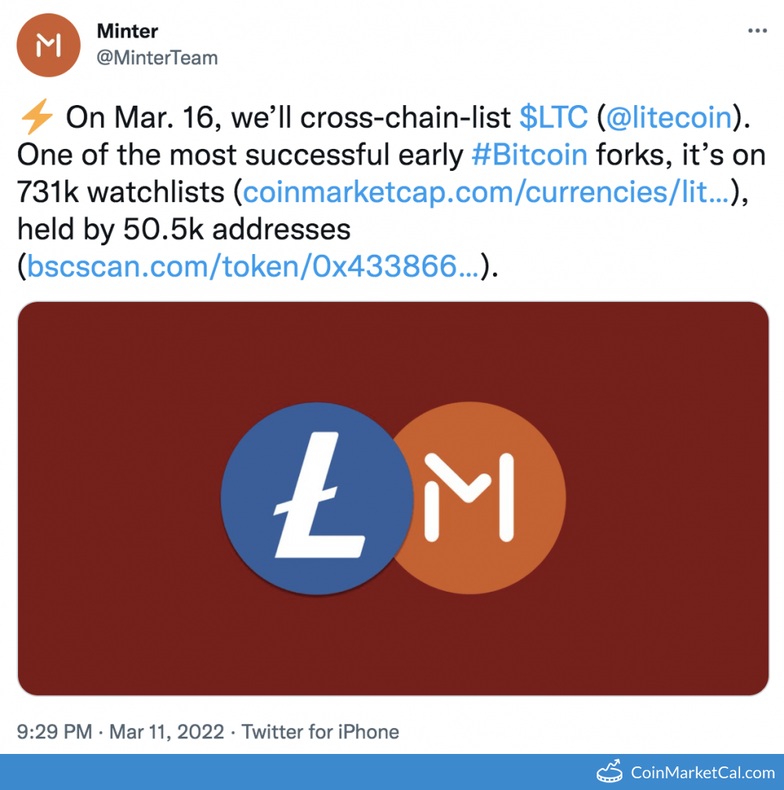Click the Twitter for iPhone source label

[x=320, y=732]
